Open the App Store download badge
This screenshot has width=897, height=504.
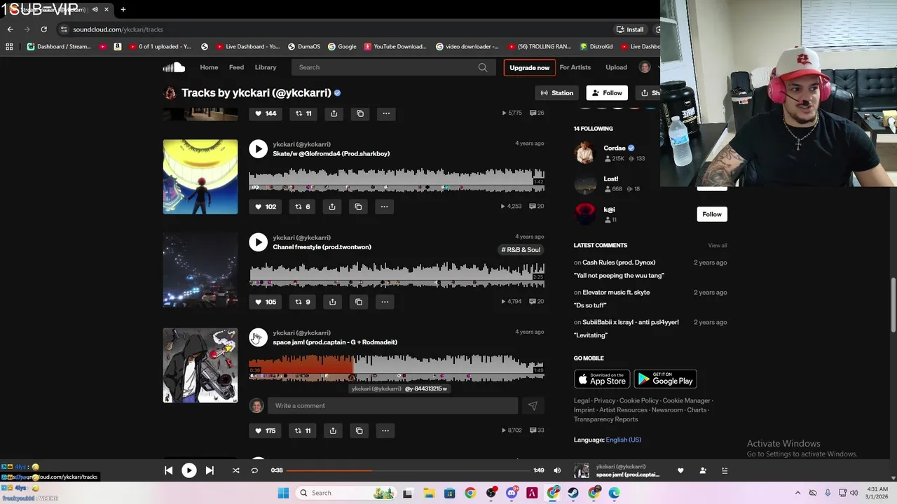[601, 379]
